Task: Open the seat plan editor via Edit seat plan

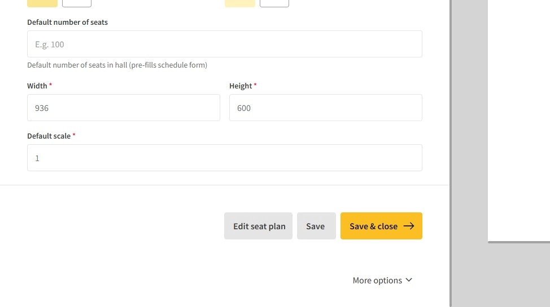Action: pos(259,226)
